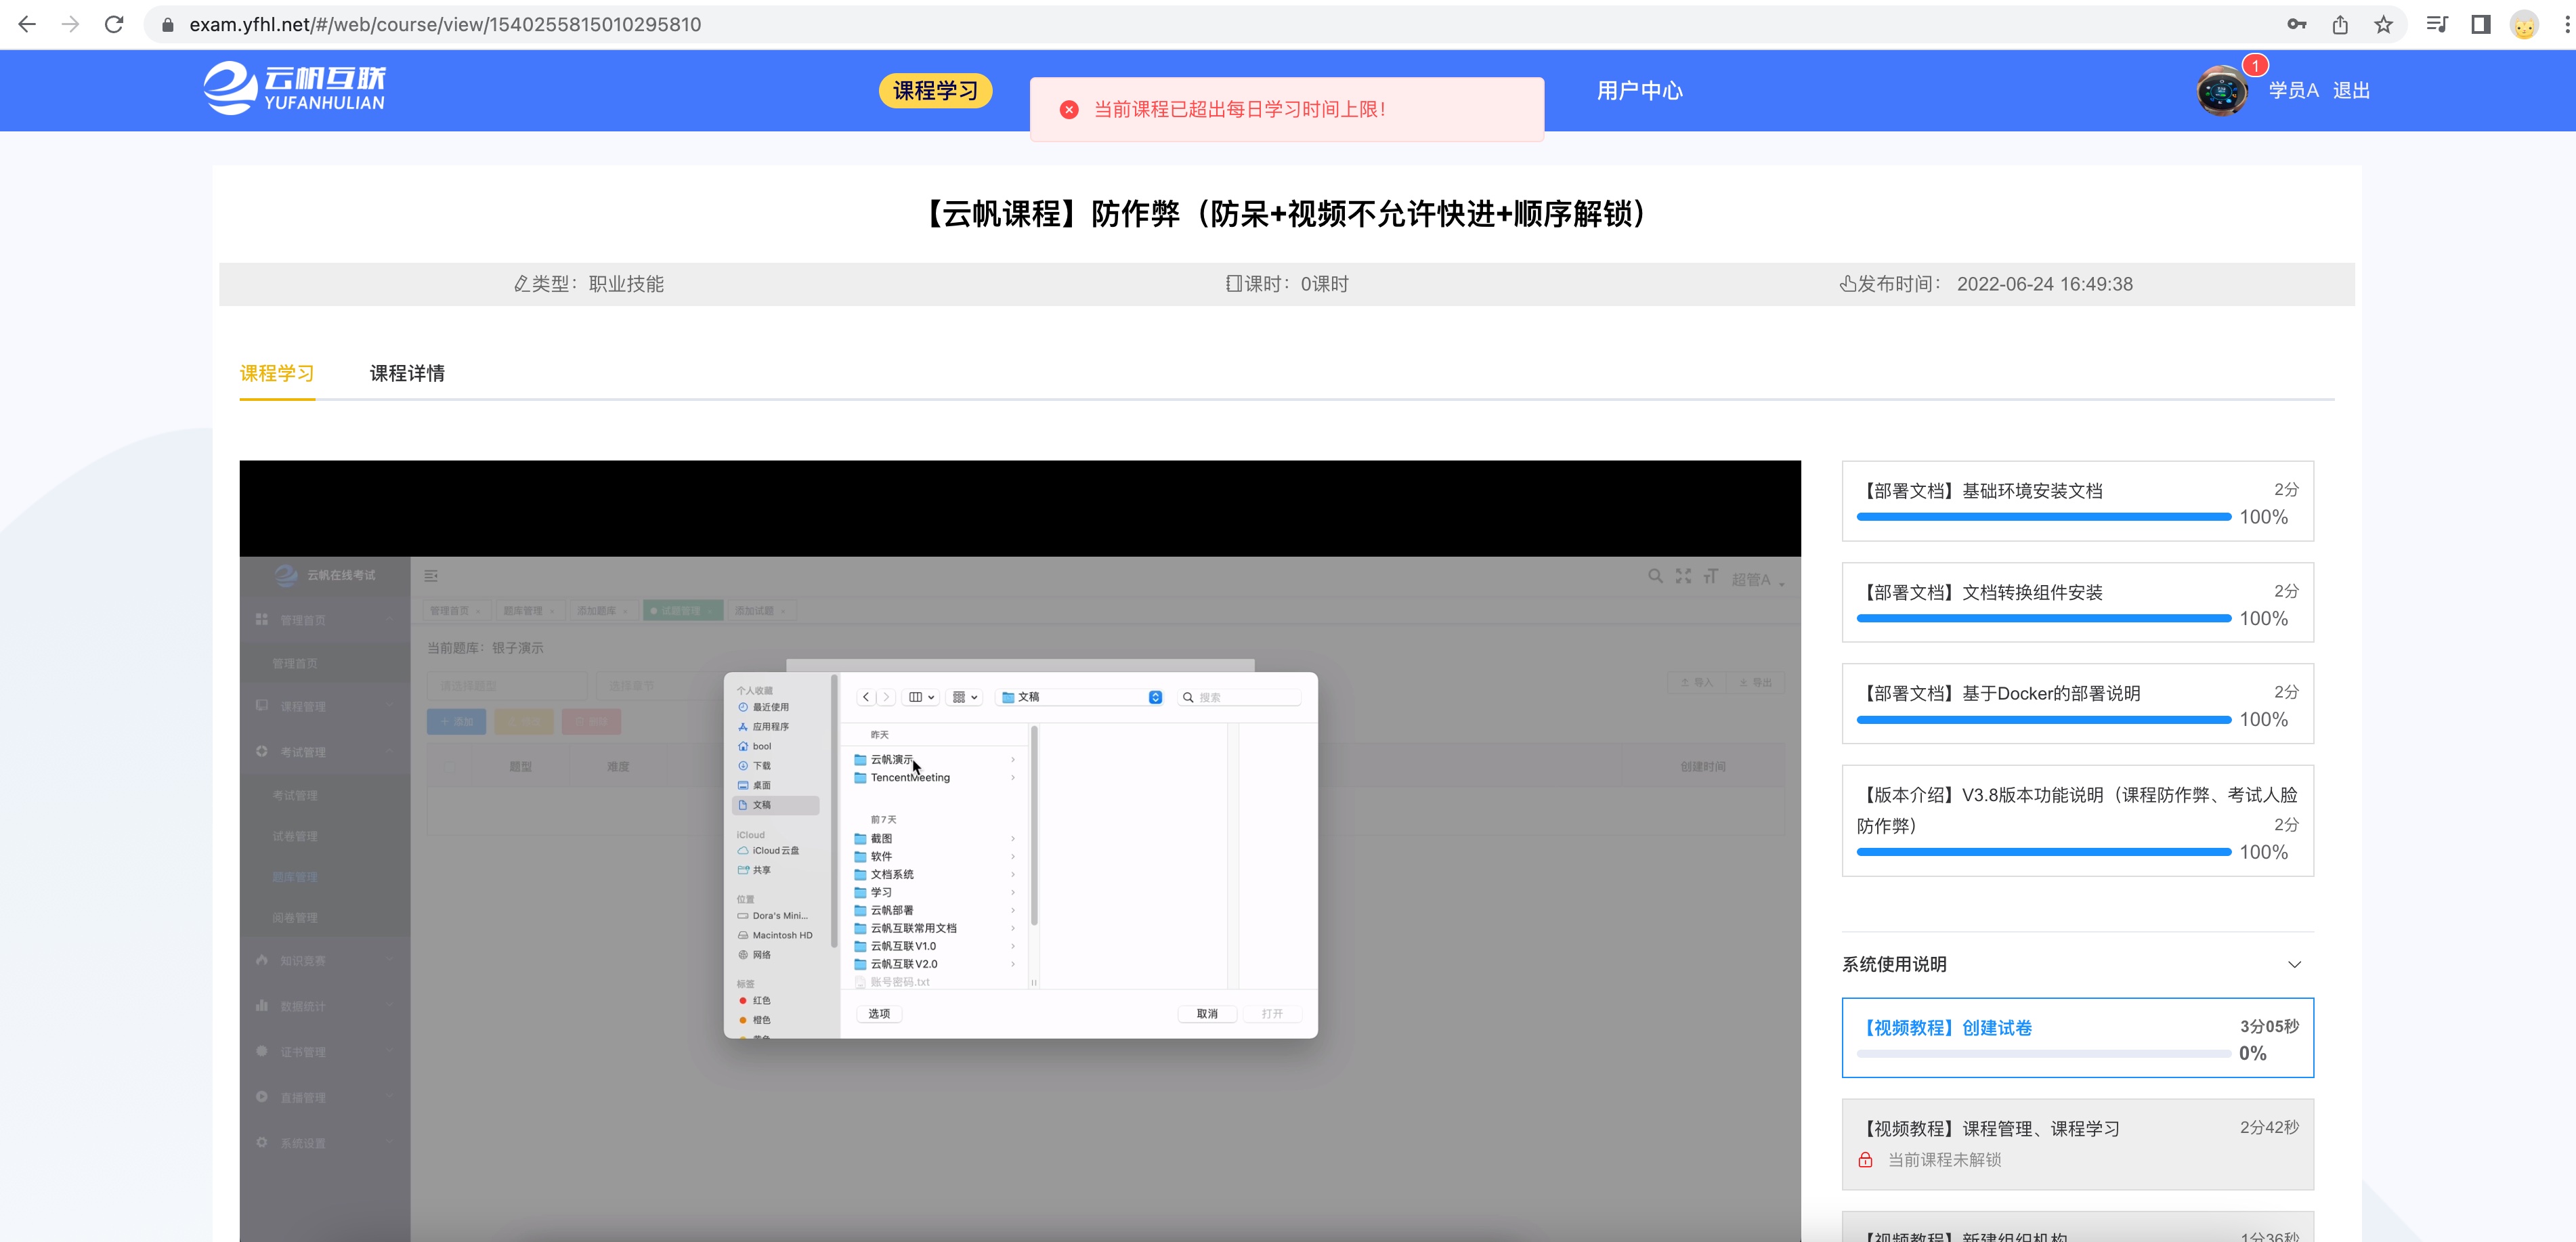Click 打开 in the video file dialog
Viewport: 2576px width, 1242px height.
(1271, 1013)
